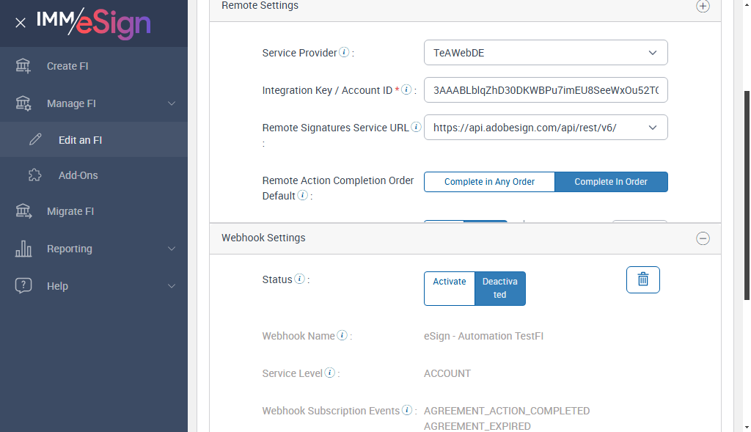
Task: Select Complete in Any Order
Action: [489, 181]
